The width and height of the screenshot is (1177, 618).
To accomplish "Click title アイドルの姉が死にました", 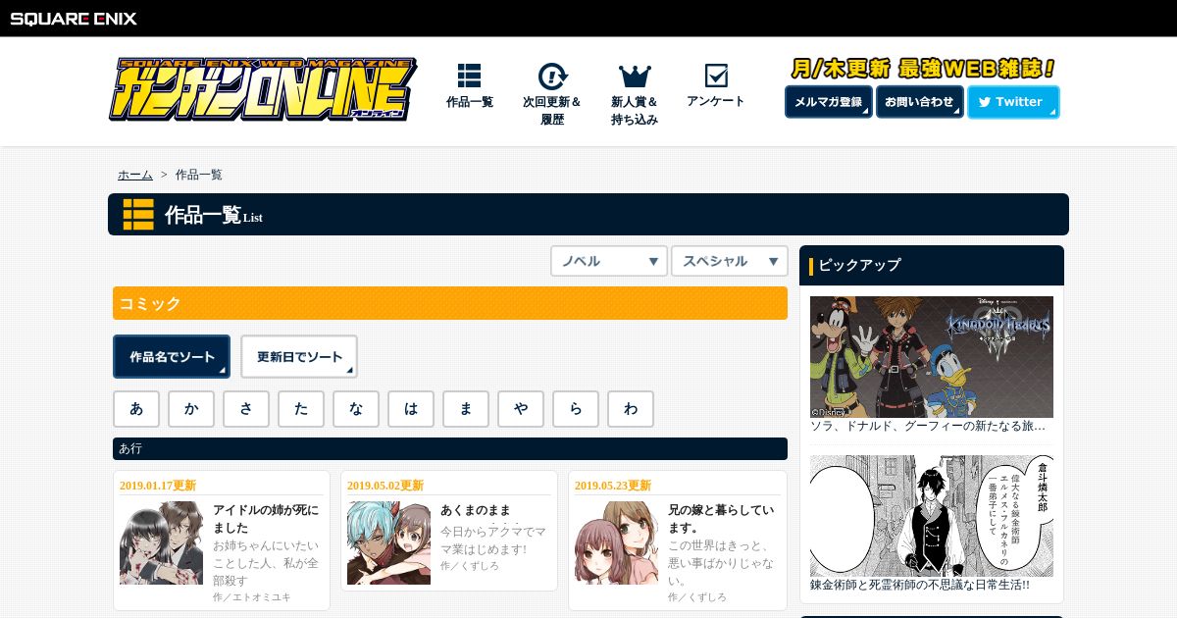I will pos(266,519).
